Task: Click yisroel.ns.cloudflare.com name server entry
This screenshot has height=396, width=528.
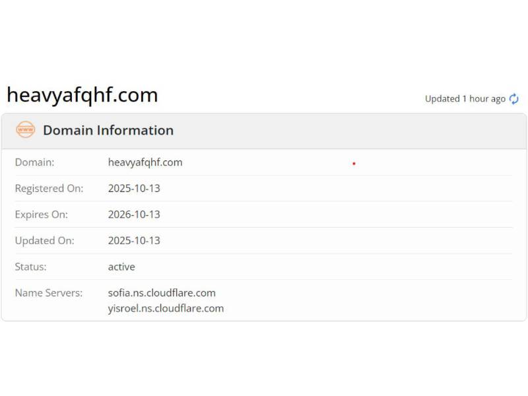Action: [166, 308]
